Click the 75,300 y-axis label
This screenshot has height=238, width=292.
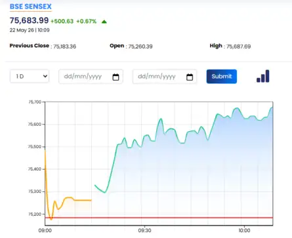(x=35, y=191)
